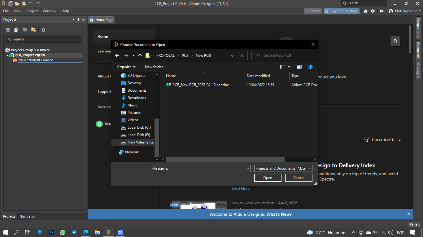Image resolution: width=423 pixels, height=237 pixels.
Task: Open Windows Task View on taskbar
Action: point(28,232)
